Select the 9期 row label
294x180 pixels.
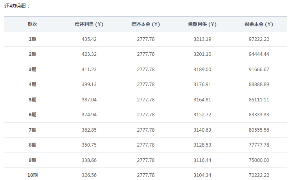33,160
